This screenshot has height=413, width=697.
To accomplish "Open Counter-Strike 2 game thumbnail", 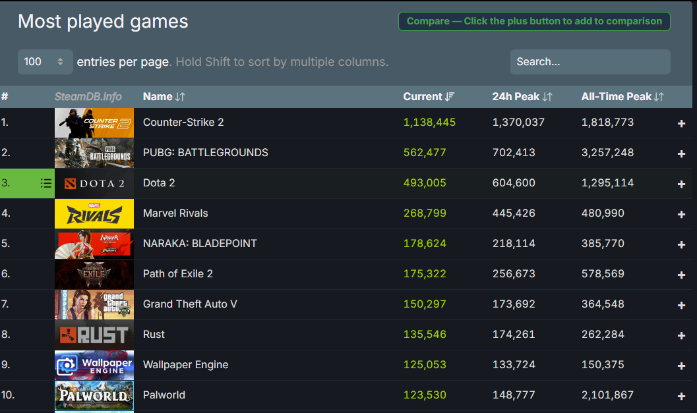I will pyautogui.click(x=94, y=123).
